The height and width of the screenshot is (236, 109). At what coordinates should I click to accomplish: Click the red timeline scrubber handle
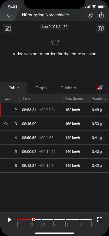coord(34,219)
